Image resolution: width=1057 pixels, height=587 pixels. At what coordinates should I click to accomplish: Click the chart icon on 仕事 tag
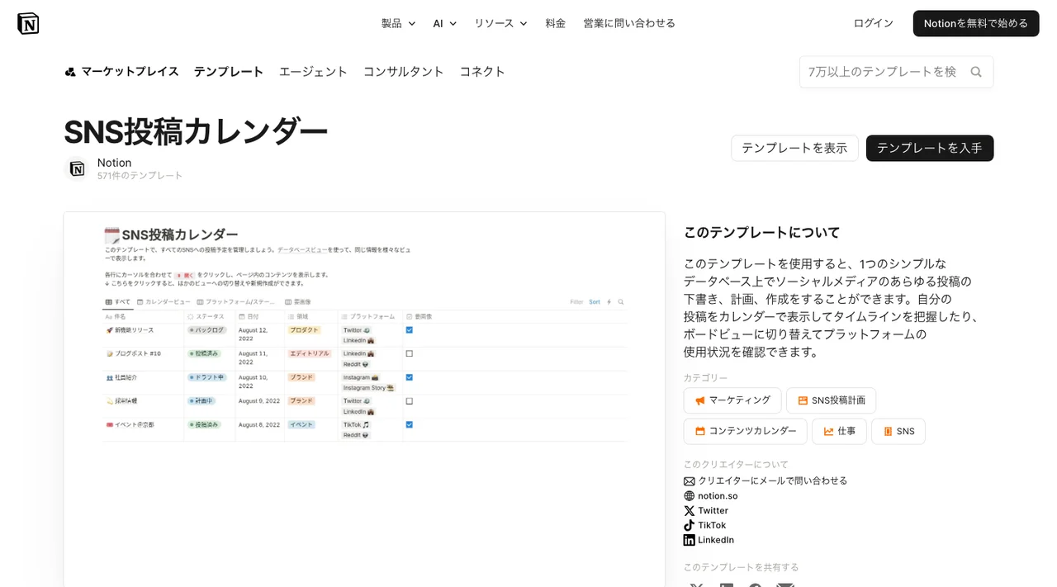point(829,431)
